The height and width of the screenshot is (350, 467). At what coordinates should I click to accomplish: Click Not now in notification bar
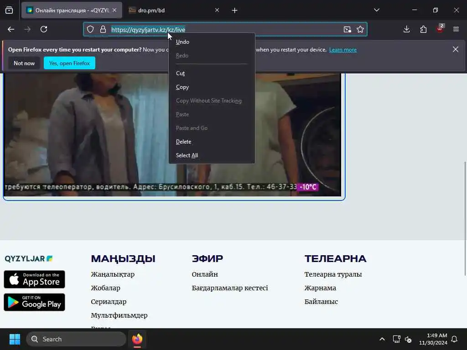[24, 63]
